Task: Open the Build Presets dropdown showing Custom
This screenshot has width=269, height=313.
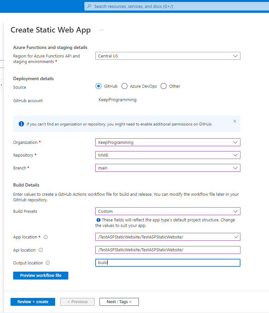Action: pyautogui.click(x=168, y=211)
